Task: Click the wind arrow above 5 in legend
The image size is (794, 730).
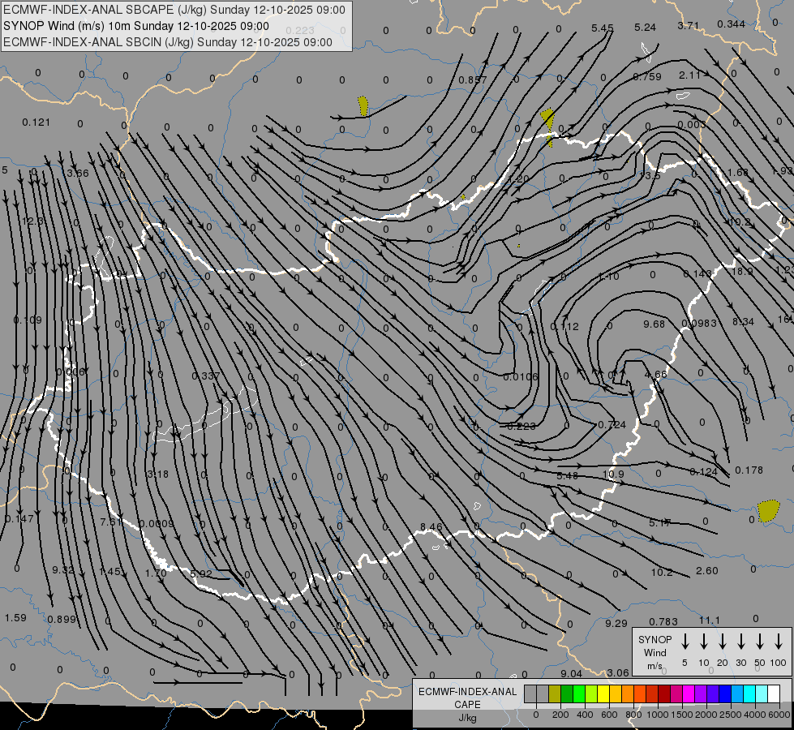Action: 685,642
